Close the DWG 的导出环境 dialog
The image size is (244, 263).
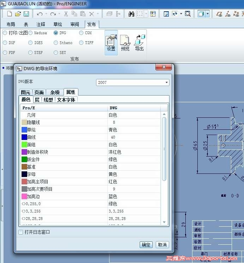pos(164,67)
